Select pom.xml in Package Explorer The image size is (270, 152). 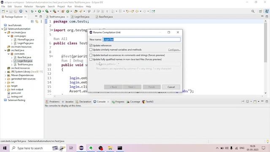tap(16, 93)
